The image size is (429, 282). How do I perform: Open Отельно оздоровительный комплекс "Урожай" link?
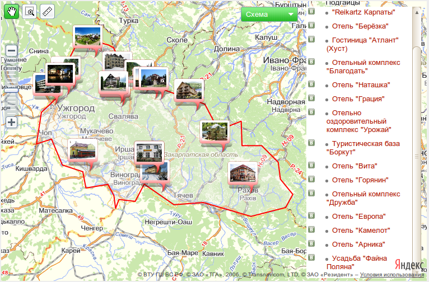(359, 121)
